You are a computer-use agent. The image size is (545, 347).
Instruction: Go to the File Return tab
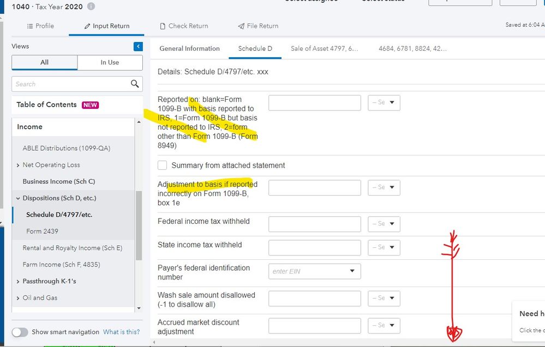[x=258, y=26]
